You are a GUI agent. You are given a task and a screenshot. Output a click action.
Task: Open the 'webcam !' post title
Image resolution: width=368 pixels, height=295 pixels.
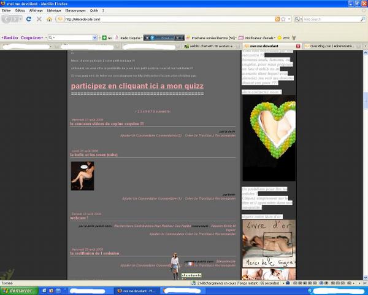point(79,218)
